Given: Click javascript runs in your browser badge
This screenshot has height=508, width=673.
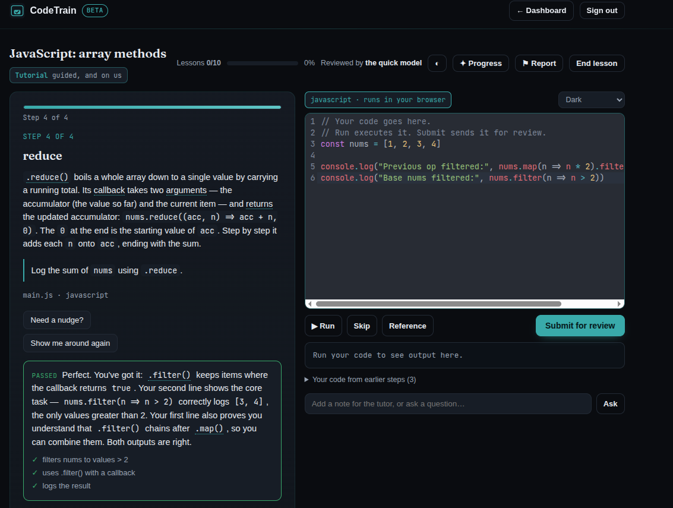Looking at the screenshot, I should coord(378,100).
